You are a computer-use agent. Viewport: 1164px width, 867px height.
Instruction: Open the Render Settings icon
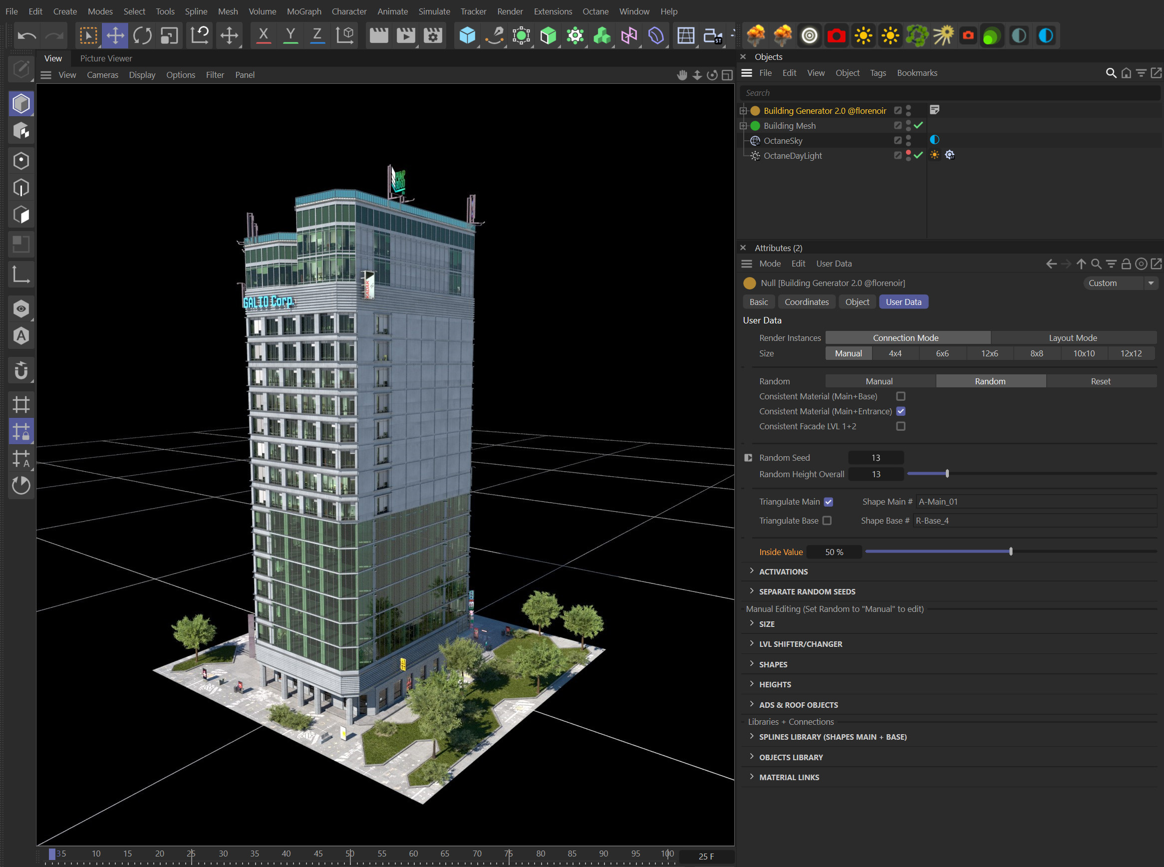[x=432, y=35]
